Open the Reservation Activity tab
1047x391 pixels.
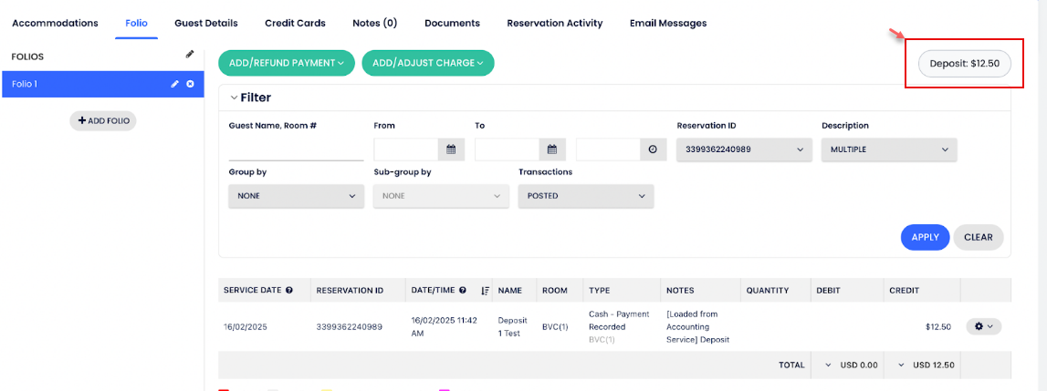(x=555, y=23)
